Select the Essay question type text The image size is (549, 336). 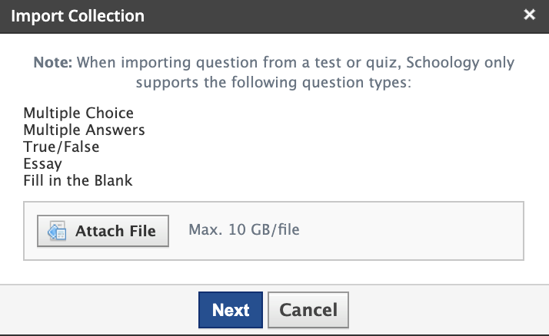point(43,163)
